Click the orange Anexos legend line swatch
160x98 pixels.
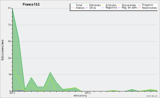pos(73,8)
